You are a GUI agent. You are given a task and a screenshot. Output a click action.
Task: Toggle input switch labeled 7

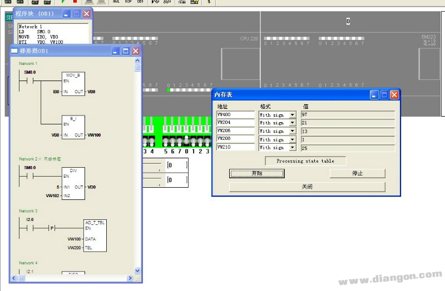(179, 141)
